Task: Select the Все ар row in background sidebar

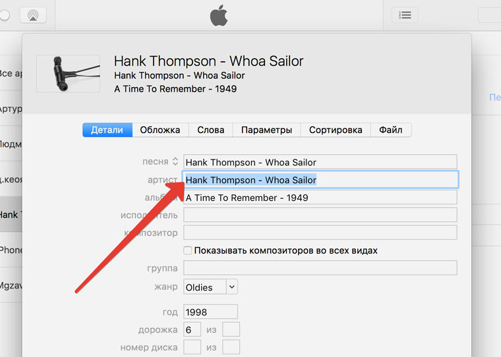Action: [11, 74]
